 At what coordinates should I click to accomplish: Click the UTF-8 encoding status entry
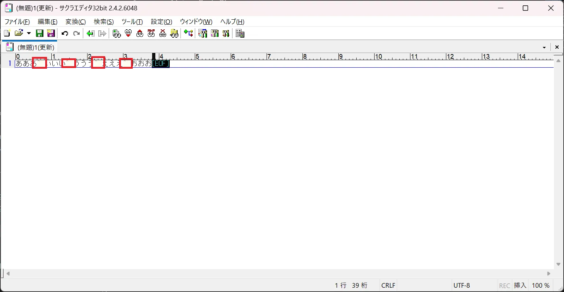point(461,285)
